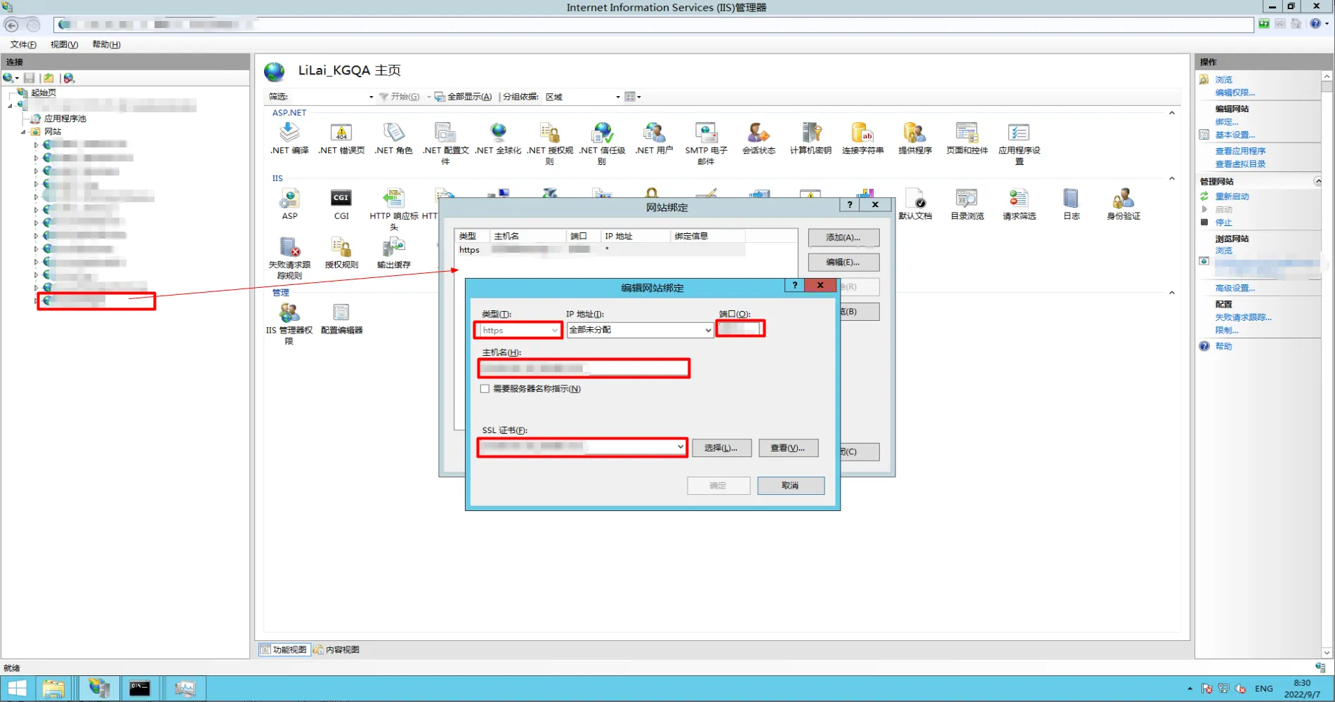Click the 查看(V)... certificate button

788,448
